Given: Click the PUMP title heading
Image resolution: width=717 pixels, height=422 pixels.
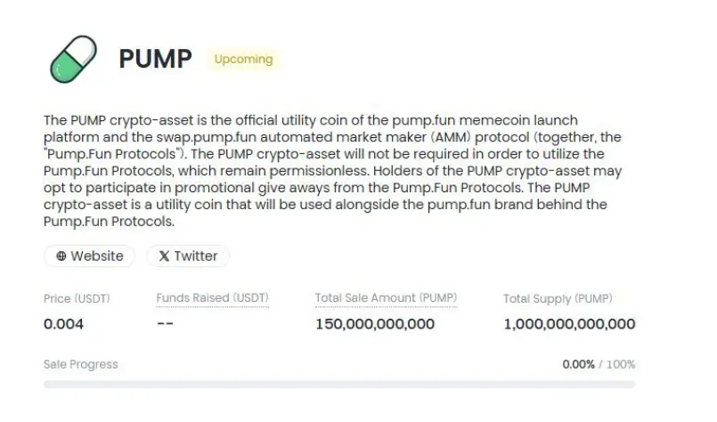Looking at the screenshot, I should 156,59.
